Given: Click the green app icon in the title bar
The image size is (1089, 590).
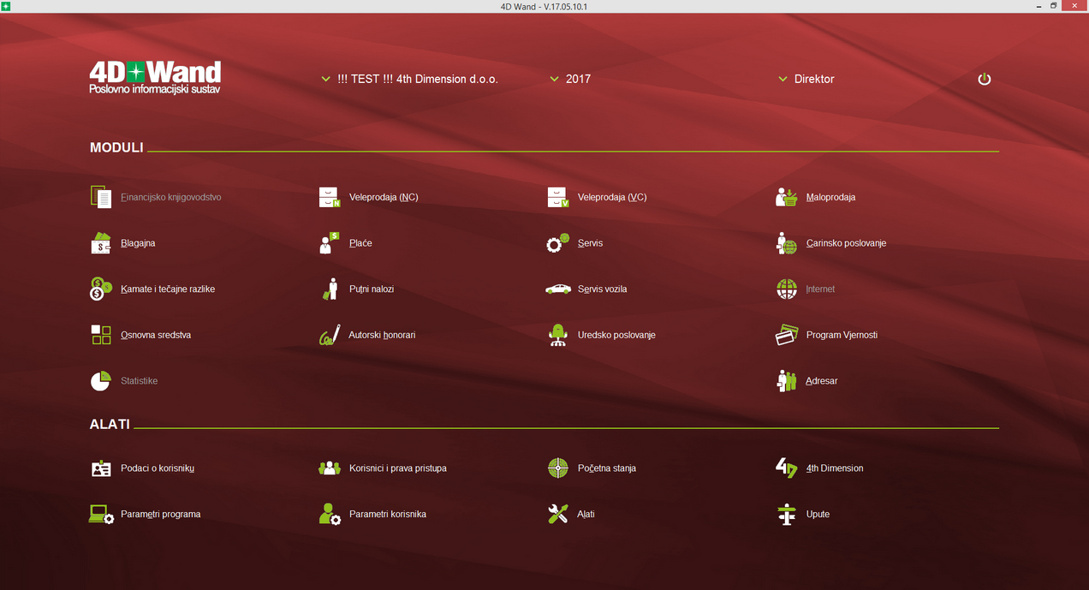Looking at the screenshot, I should click(x=5, y=6).
